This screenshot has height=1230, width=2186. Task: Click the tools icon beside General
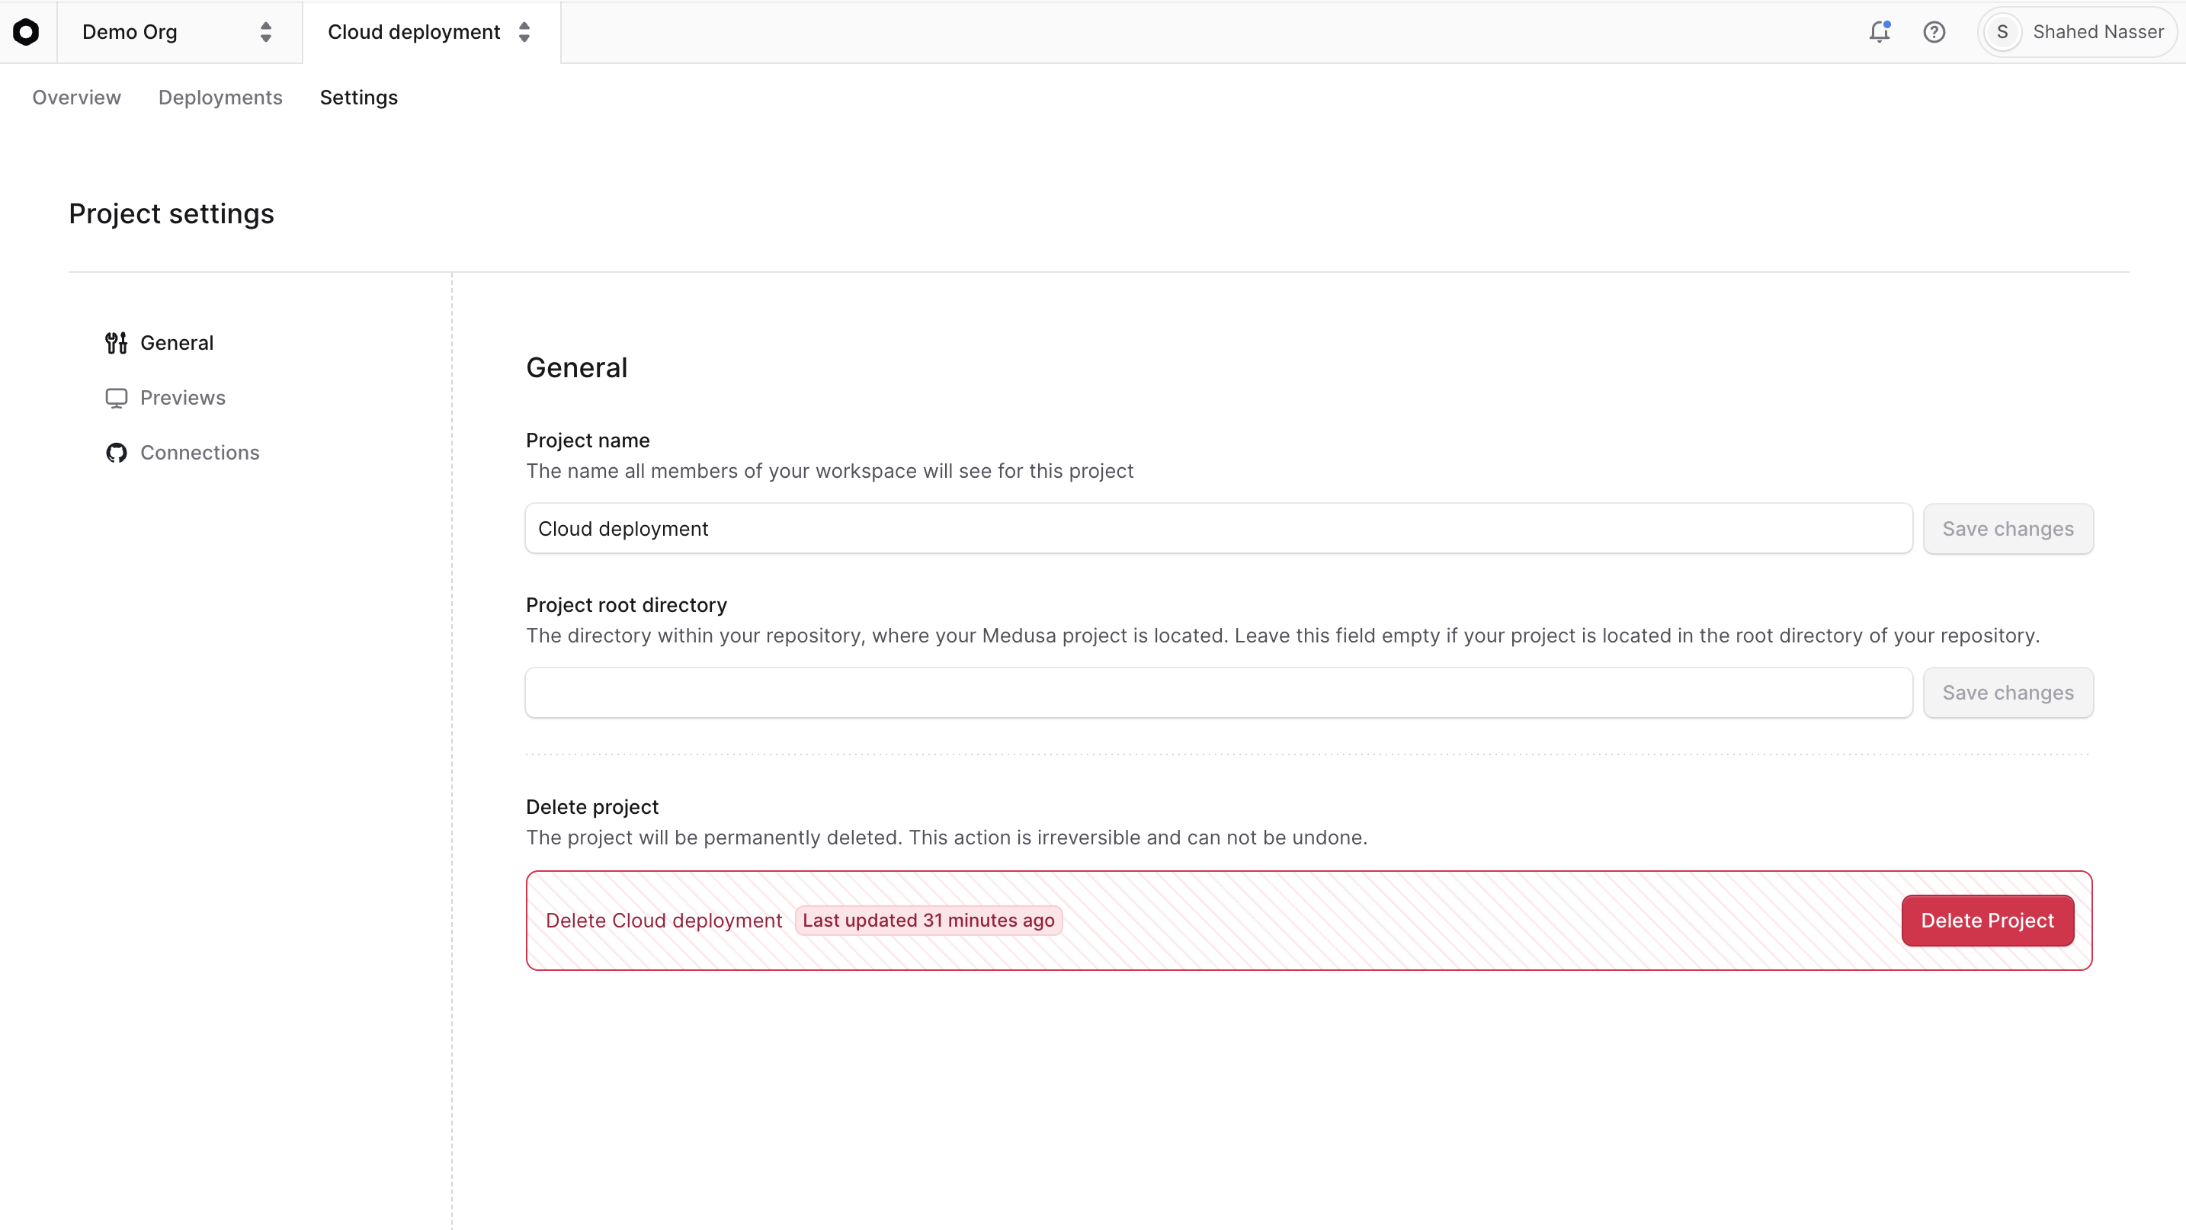click(x=117, y=343)
